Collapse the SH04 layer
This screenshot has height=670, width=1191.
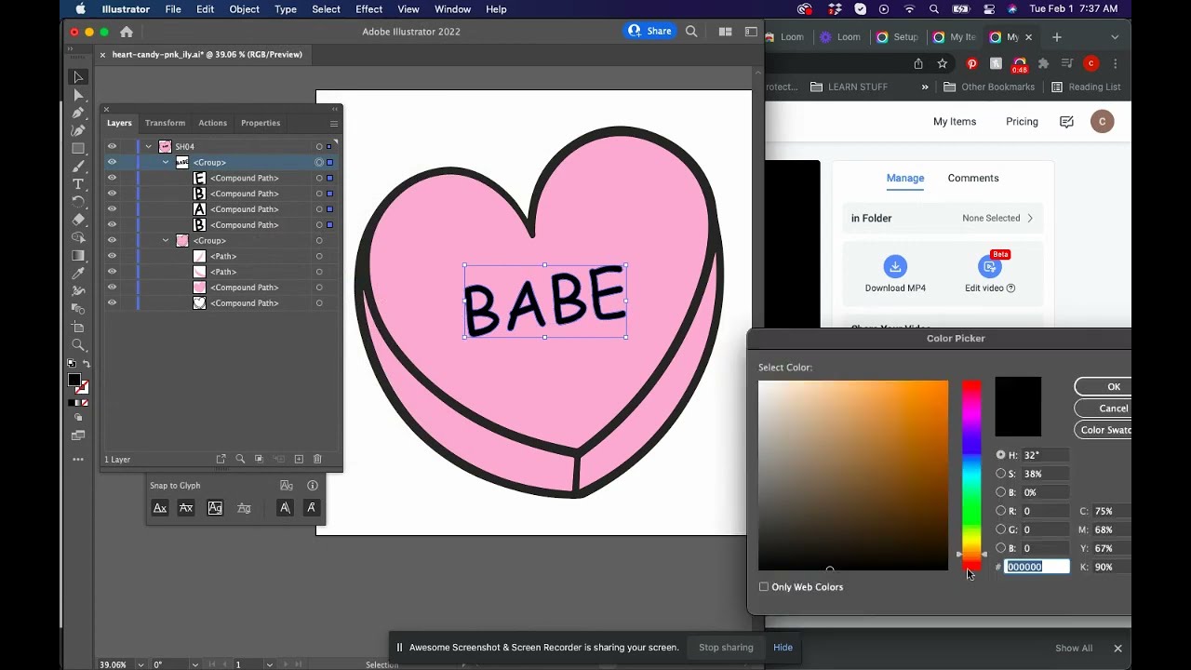point(148,146)
